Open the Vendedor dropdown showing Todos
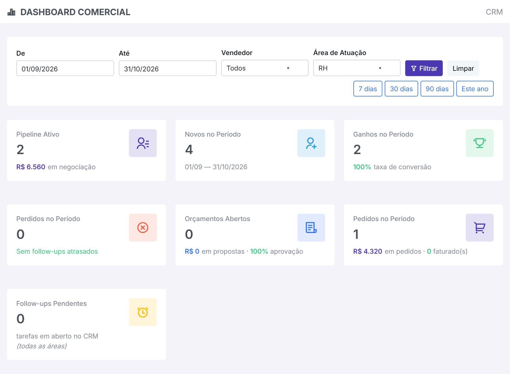The image size is (510, 374). coord(265,68)
